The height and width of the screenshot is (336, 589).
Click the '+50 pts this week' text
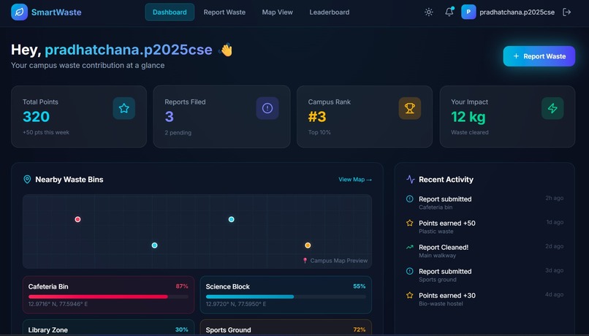pos(46,132)
